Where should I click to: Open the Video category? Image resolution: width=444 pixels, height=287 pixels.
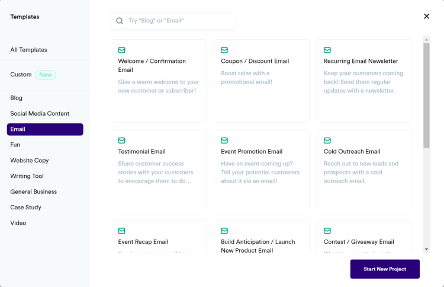(x=18, y=223)
